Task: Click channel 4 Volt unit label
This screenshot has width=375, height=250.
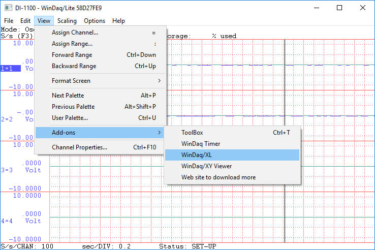Action: tap(33, 221)
